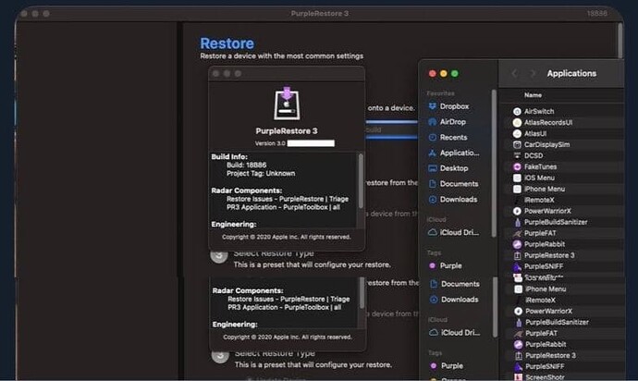Select the FakeTunes app icon
This screenshot has height=381, width=638.
pos(517,166)
